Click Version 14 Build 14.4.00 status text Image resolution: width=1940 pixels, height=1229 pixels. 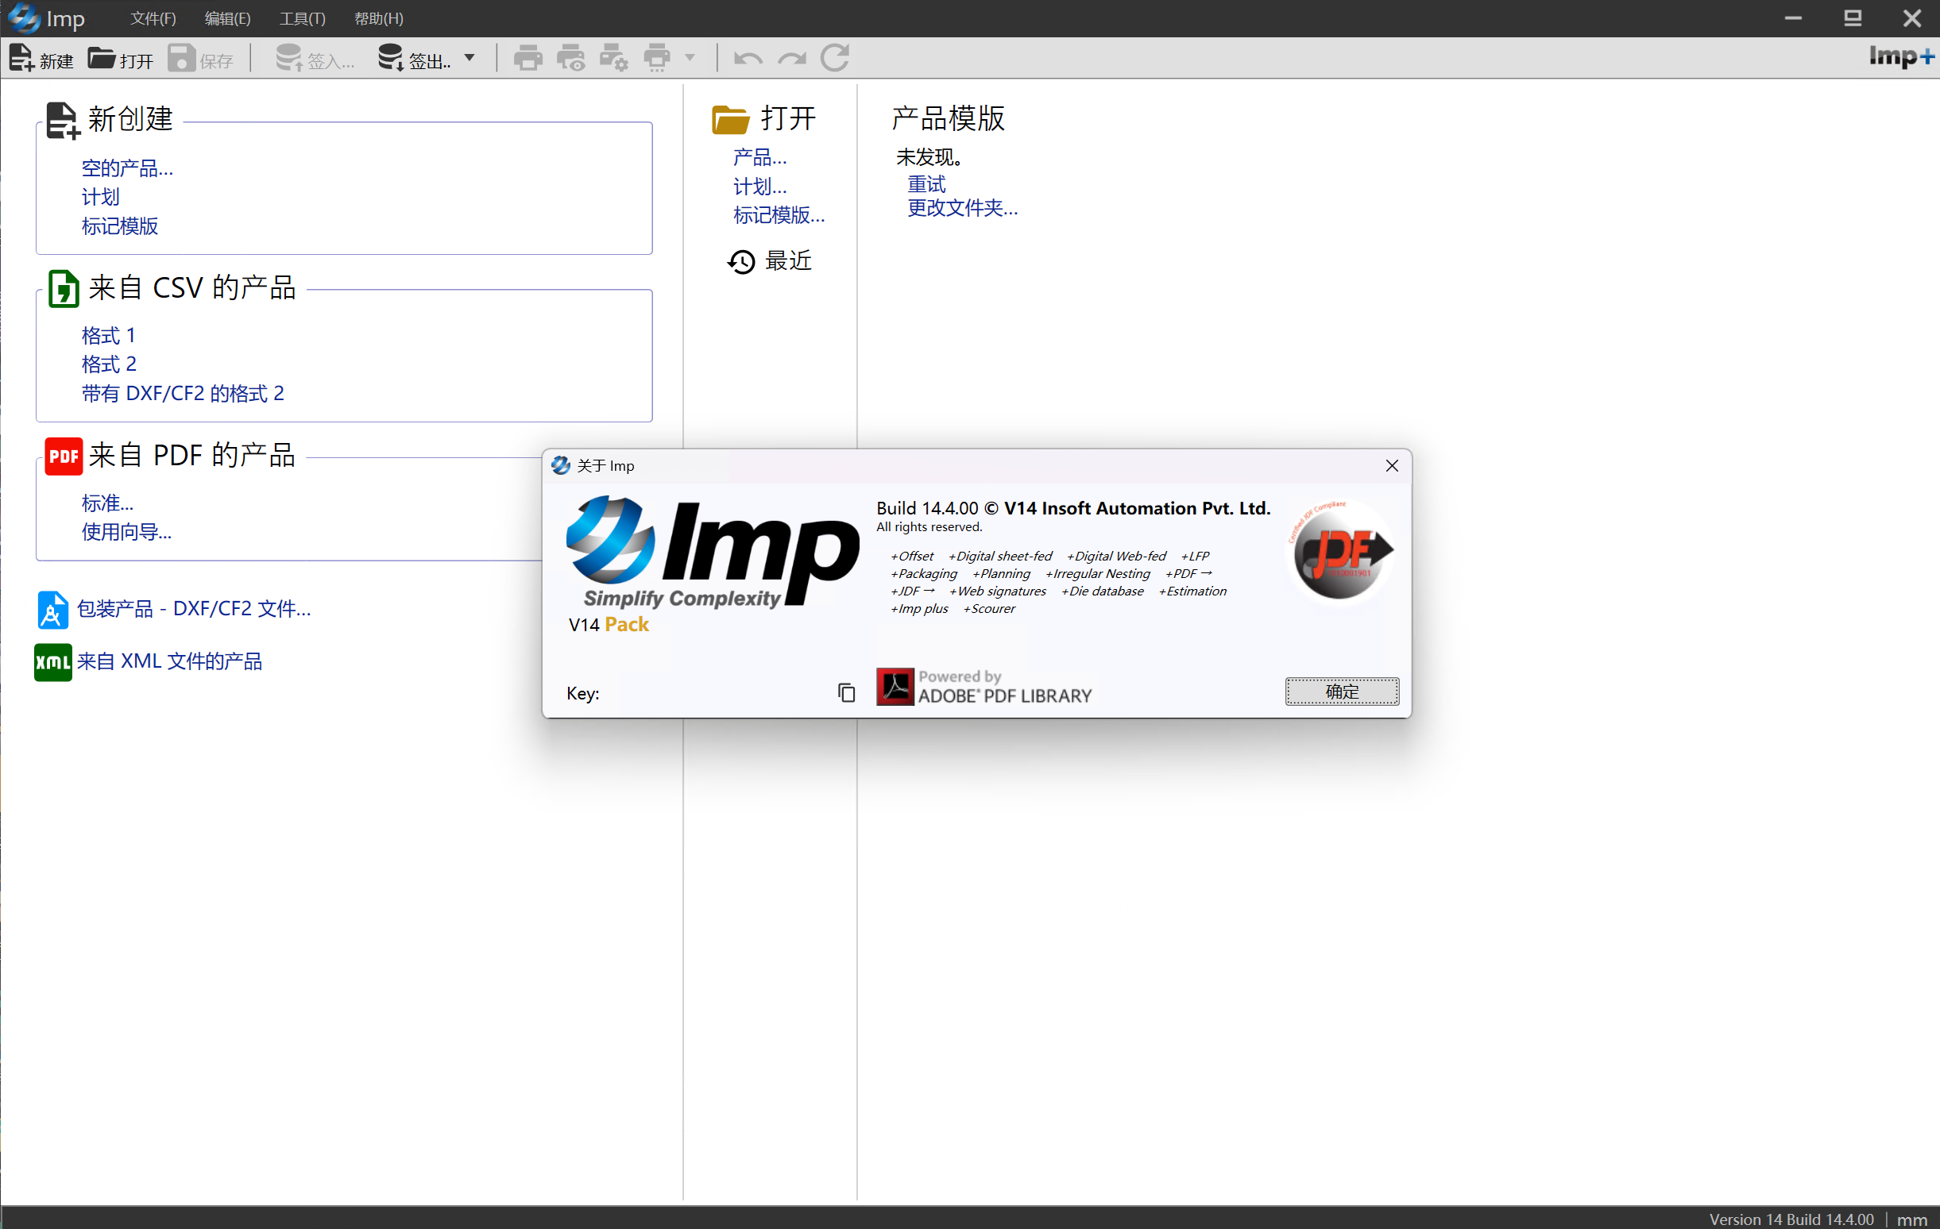tap(1791, 1219)
